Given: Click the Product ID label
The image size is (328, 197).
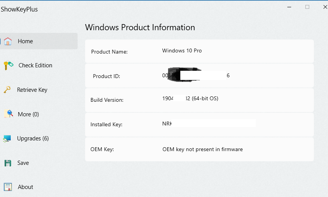Looking at the screenshot, I should tap(107, 76).
